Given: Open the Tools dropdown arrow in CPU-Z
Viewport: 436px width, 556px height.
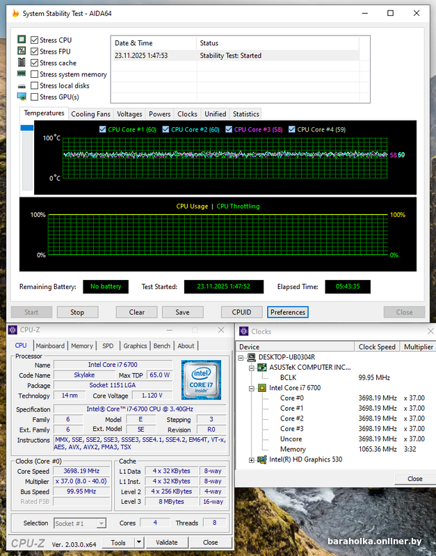Looking at the screenshot, I should [x=139, y=542].
